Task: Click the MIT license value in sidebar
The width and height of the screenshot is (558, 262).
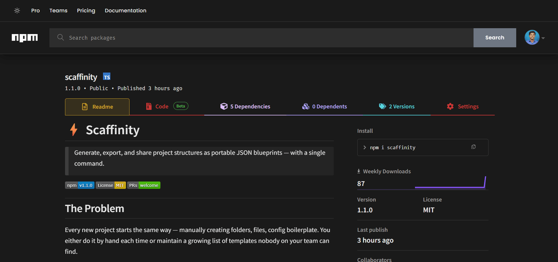Action: click(429, 210)
